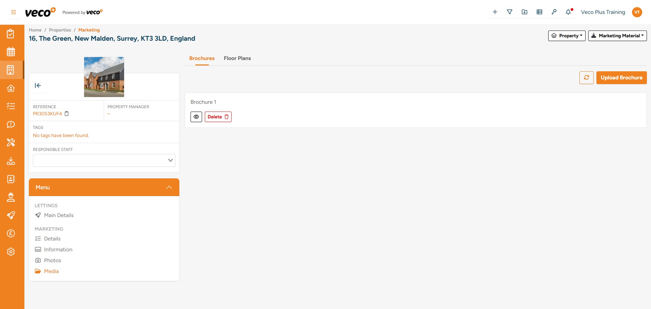Open the contacts card icon in sidebar
The height and width of the screenshot is (309, 651).
(11, 179)
